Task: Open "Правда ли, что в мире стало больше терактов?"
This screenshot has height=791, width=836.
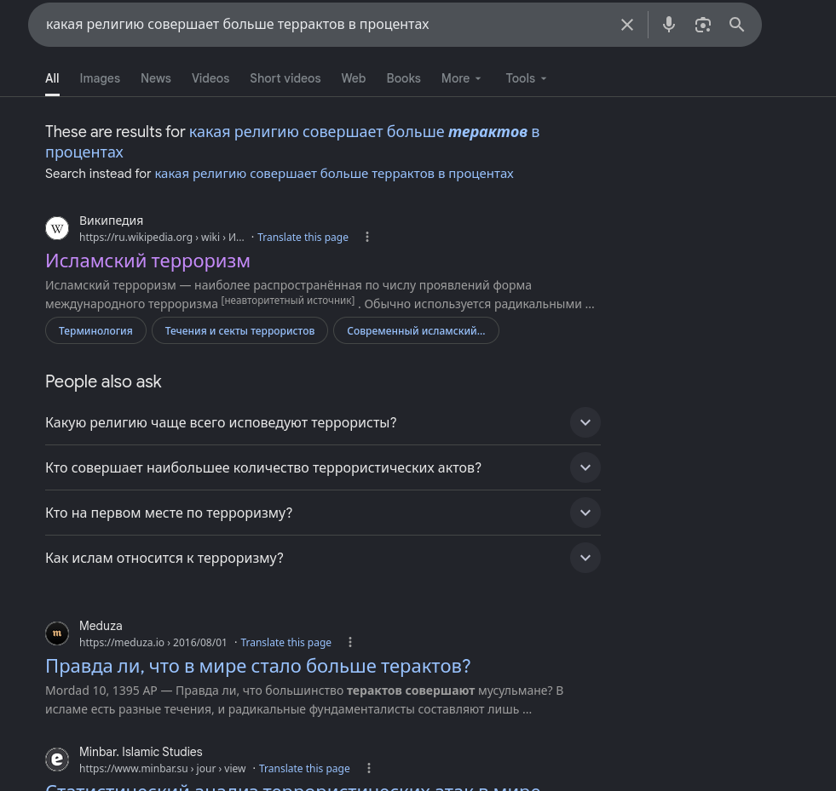Action: 258,667
